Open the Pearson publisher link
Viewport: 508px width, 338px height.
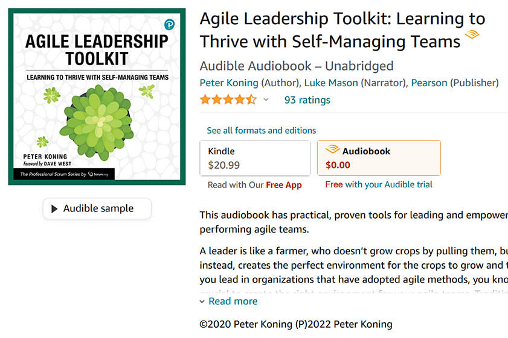[429, 83]
